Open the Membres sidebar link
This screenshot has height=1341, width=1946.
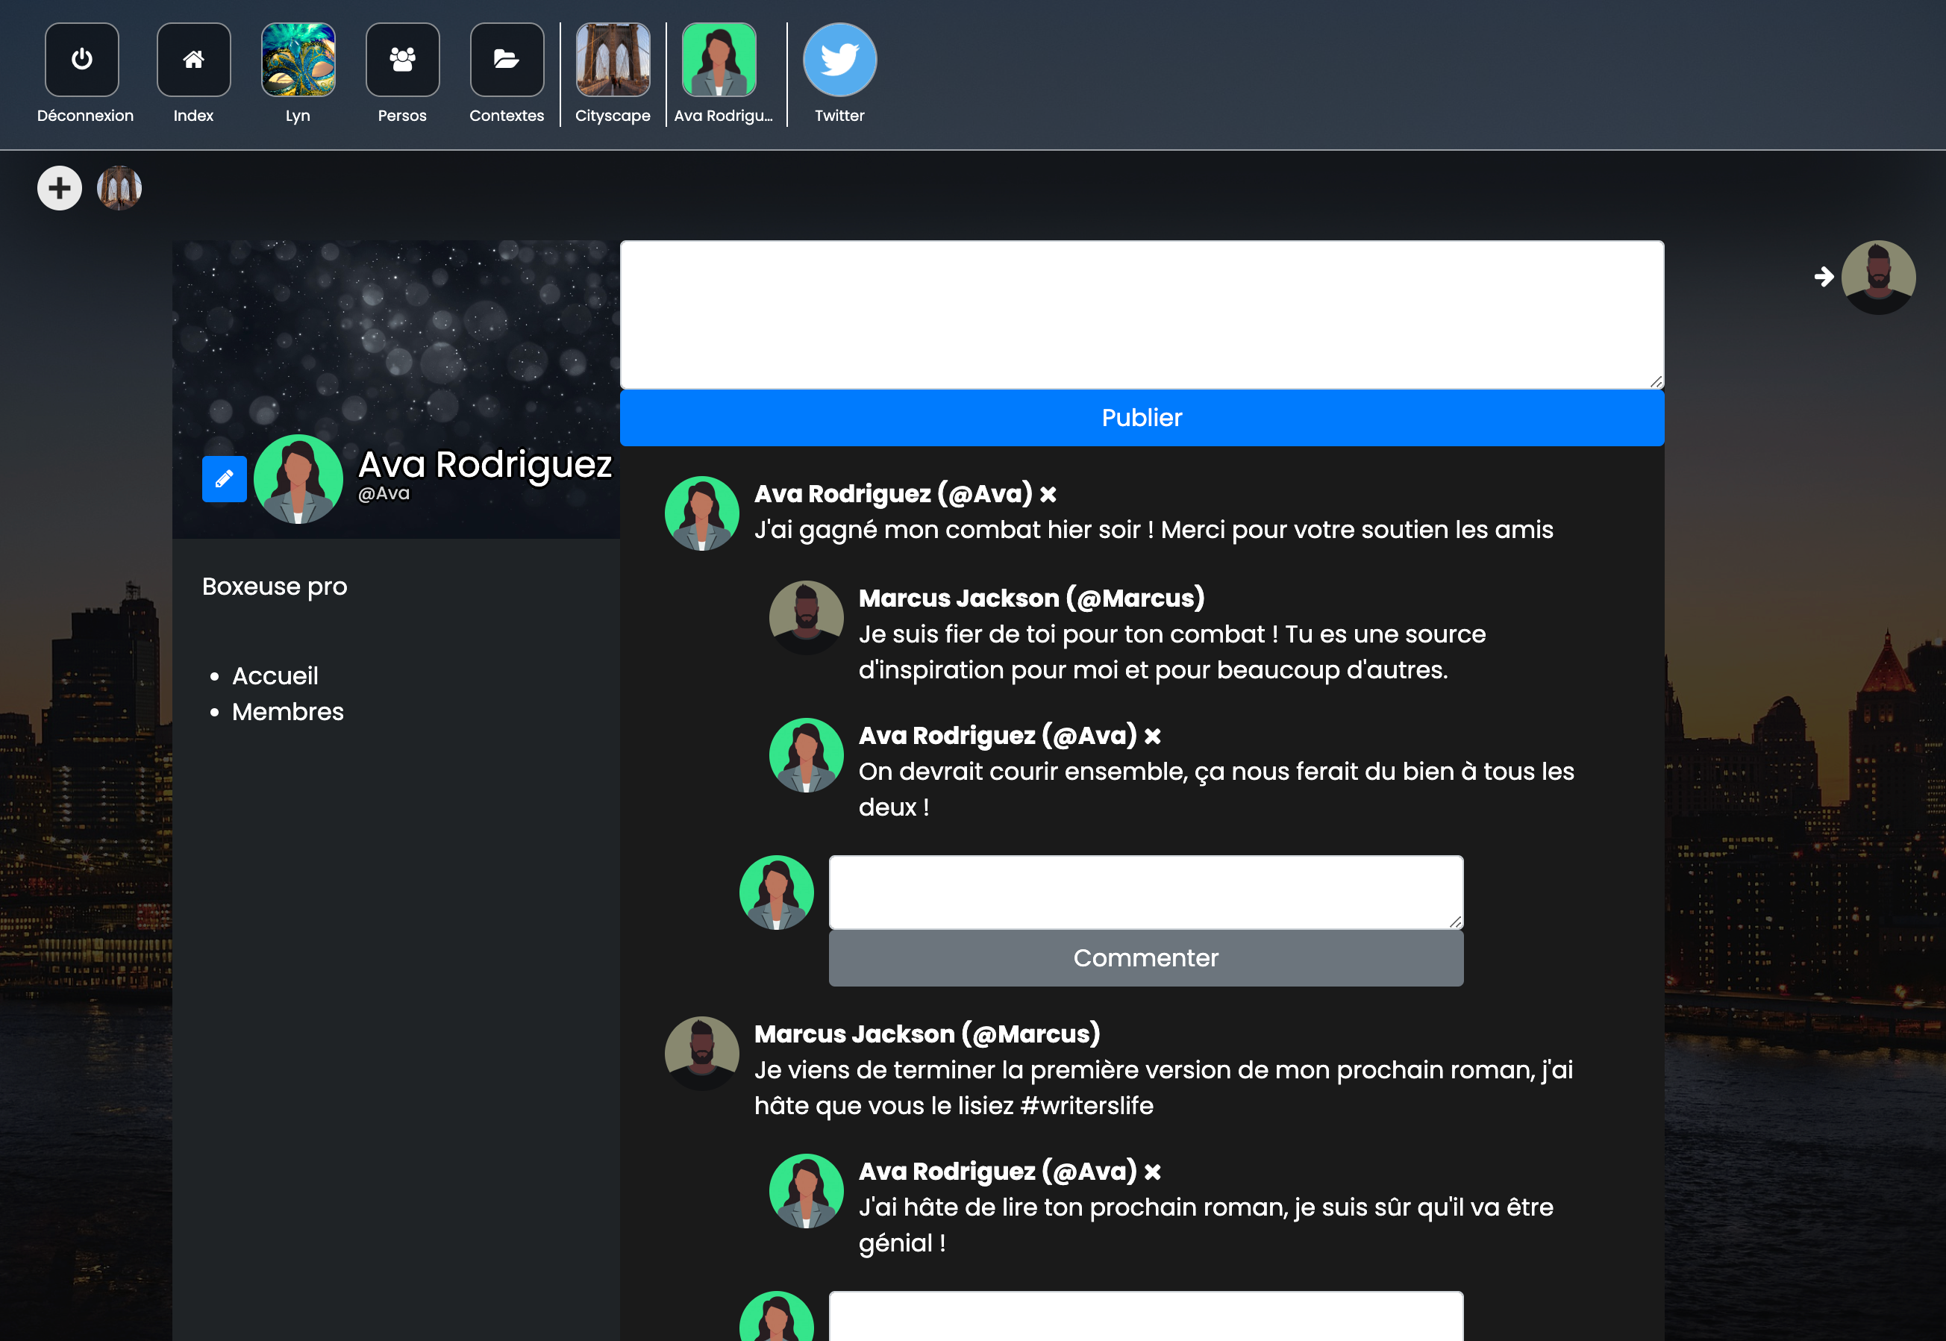[287, 712]
